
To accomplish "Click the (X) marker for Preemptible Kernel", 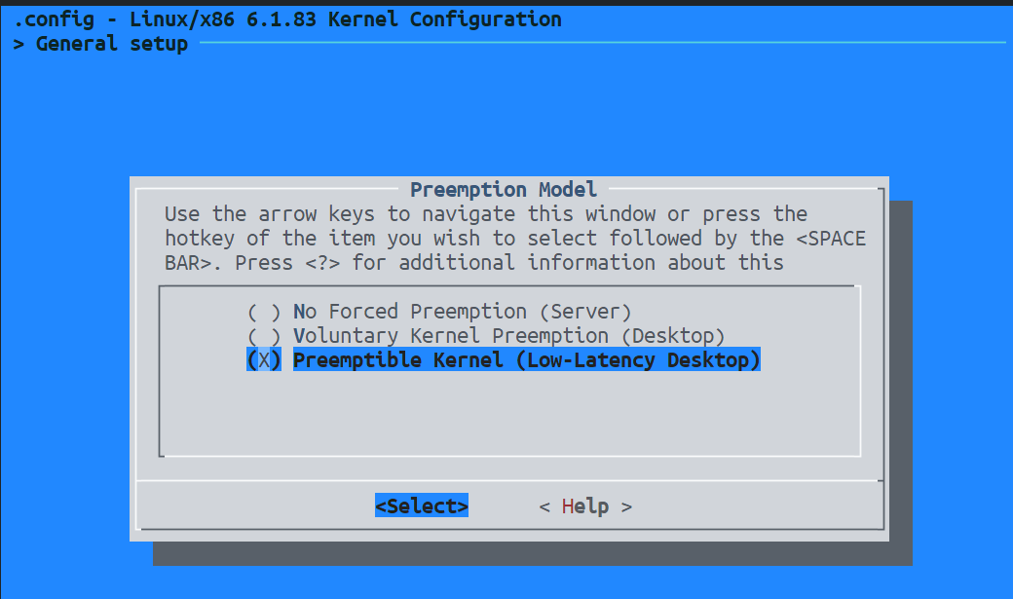I will point(263,360).
